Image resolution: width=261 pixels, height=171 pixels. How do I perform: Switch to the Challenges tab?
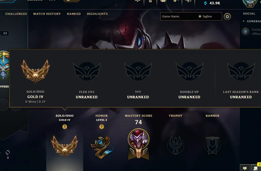[x=16, y=14]
